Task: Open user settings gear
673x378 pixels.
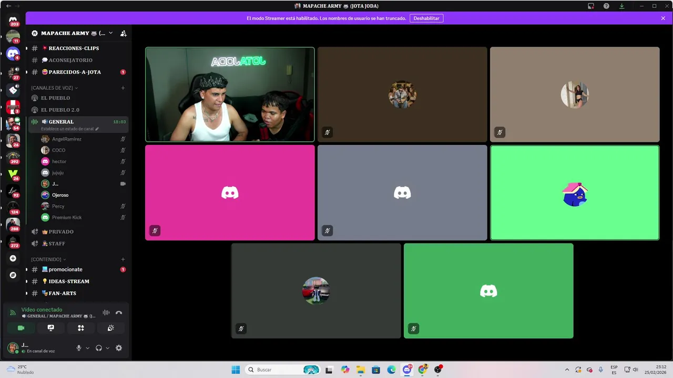Action: (x=119, y=348)
